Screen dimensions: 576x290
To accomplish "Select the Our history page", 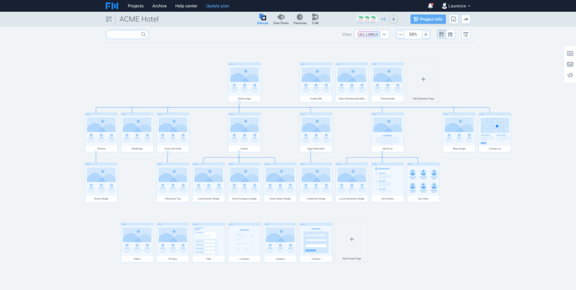I will (x=387, y=182).
